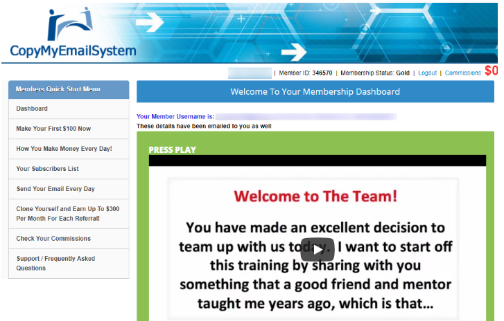Click the Welcome to The Team! video title
The image size is (504, 321).
(x=315, y=196)
